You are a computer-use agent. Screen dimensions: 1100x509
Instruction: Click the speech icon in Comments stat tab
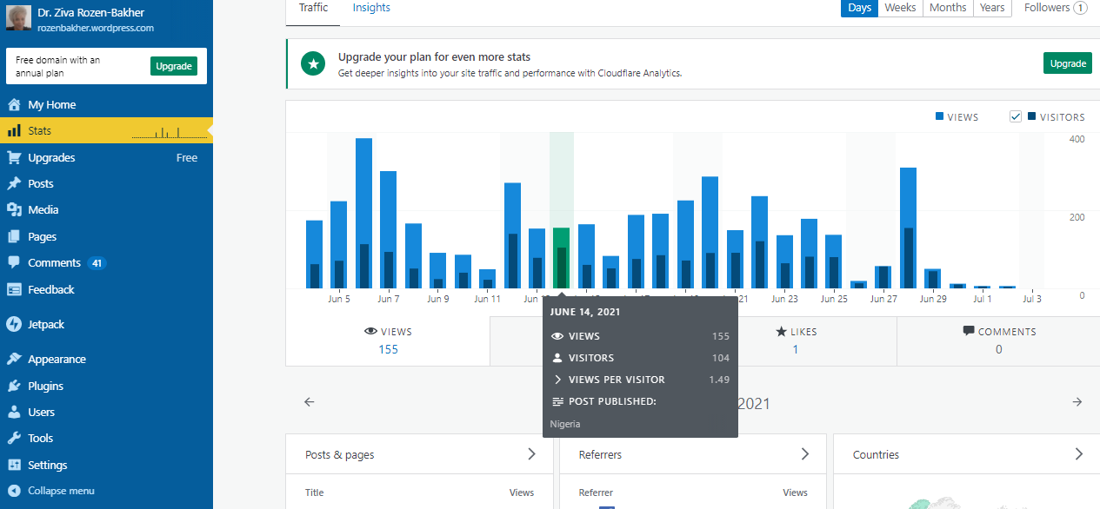coord(969,331)
